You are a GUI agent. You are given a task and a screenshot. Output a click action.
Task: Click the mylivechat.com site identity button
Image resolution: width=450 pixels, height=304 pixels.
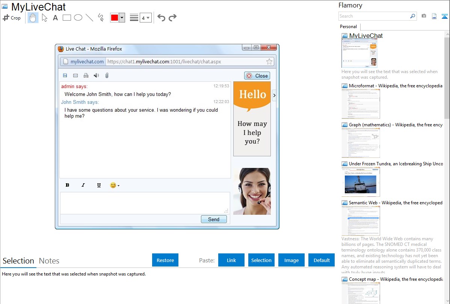tap(83, 61)
